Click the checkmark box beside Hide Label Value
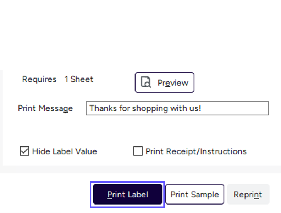The height and width of the screenshot is (213, 281). tap(24, 151)
